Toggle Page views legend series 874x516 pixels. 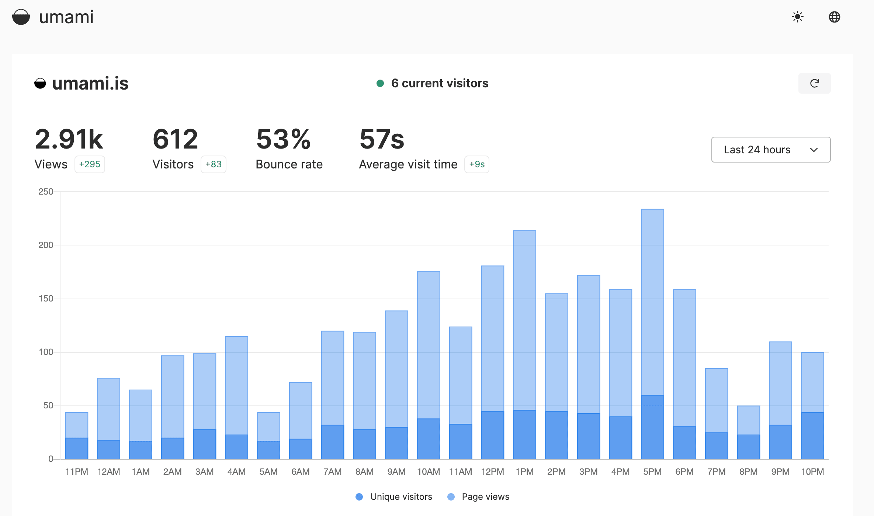[485, 497]
